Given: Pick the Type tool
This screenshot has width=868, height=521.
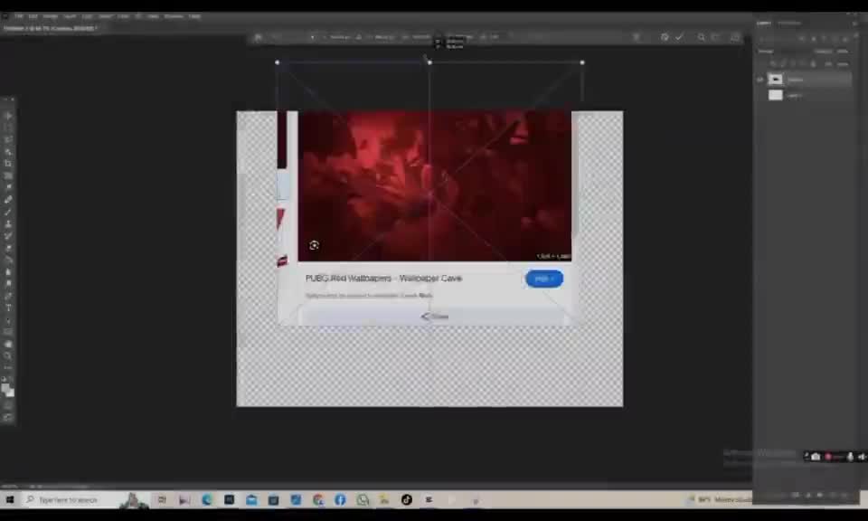Looking at the screenshot, I should pyautogui.click(x=8, y=308).
